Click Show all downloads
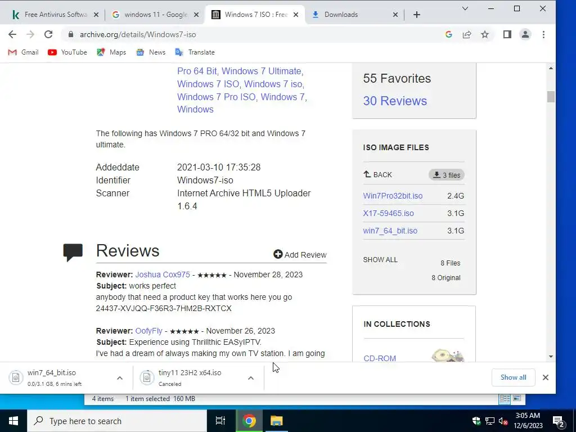 point(513,377)
